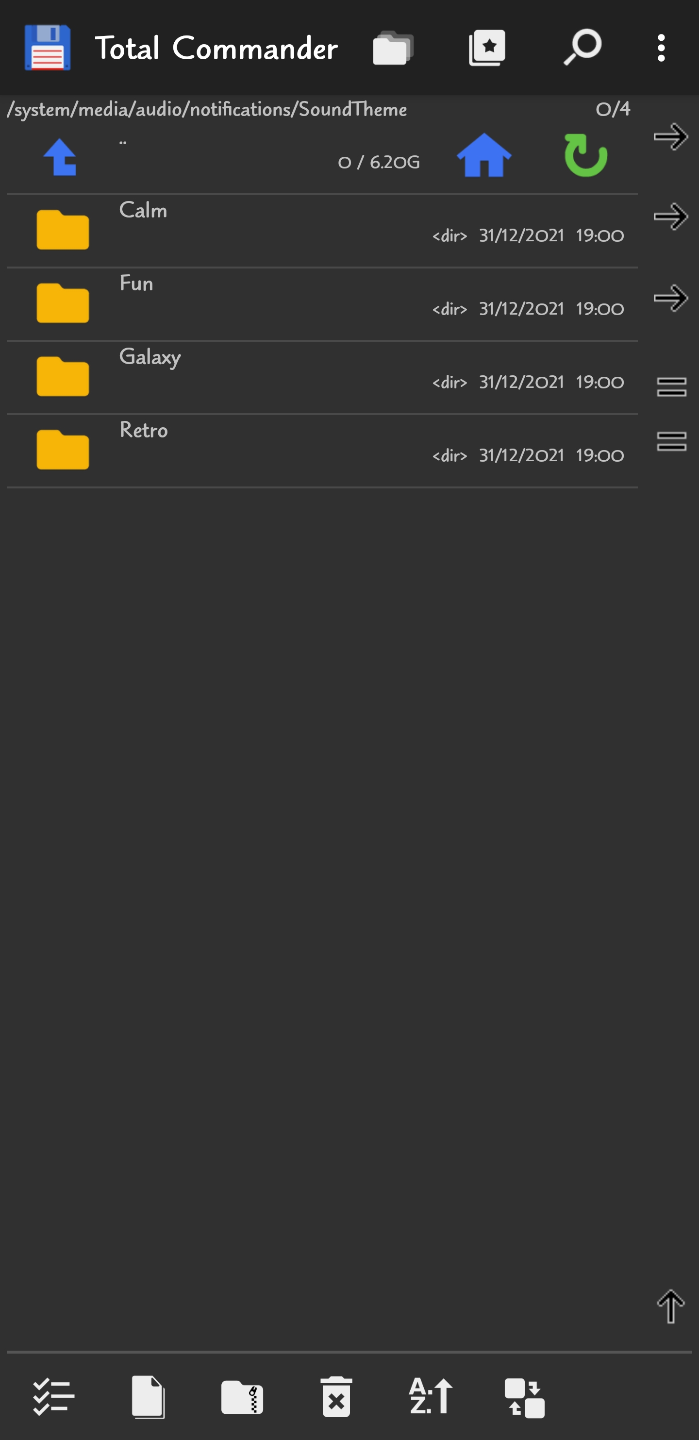Tap the swap panels icon

click(x=524, y=1397)
